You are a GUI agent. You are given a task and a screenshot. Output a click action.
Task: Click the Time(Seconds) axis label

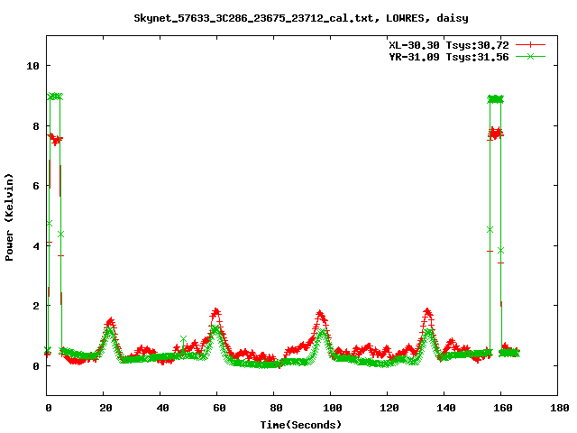(x=300, y=425)
